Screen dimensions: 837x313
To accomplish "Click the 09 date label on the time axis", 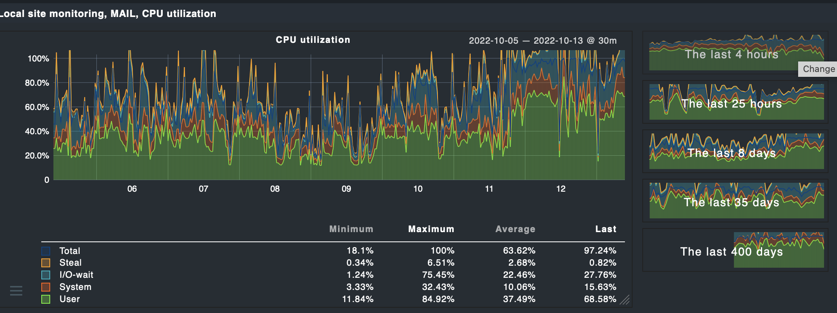I will [346, 189].
